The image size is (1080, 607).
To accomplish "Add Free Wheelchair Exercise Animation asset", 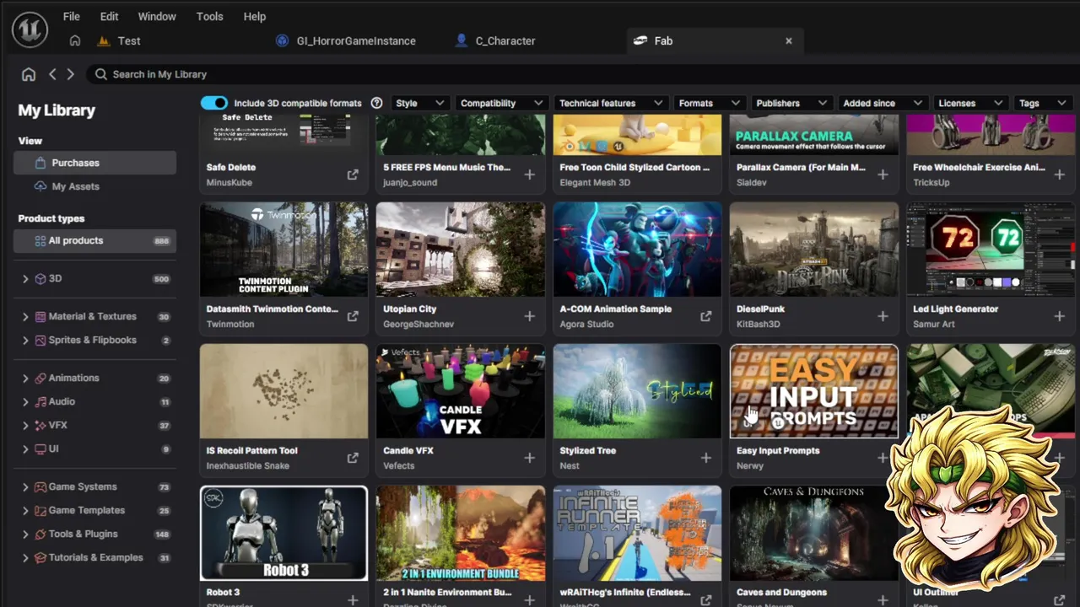I will coord(1060,175).
